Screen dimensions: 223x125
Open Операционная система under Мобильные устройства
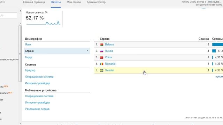point(39,96)
